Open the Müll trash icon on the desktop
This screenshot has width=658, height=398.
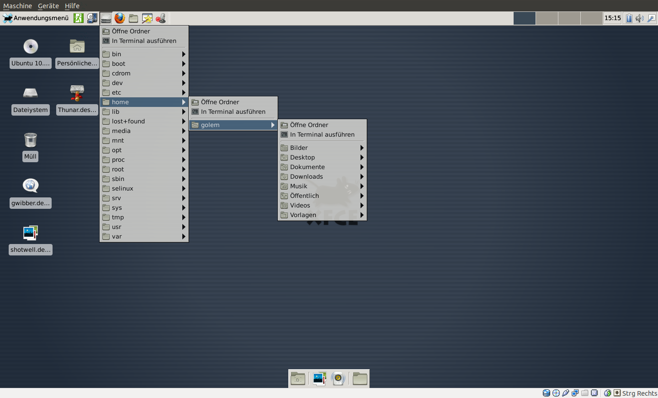tap(30, 140)
